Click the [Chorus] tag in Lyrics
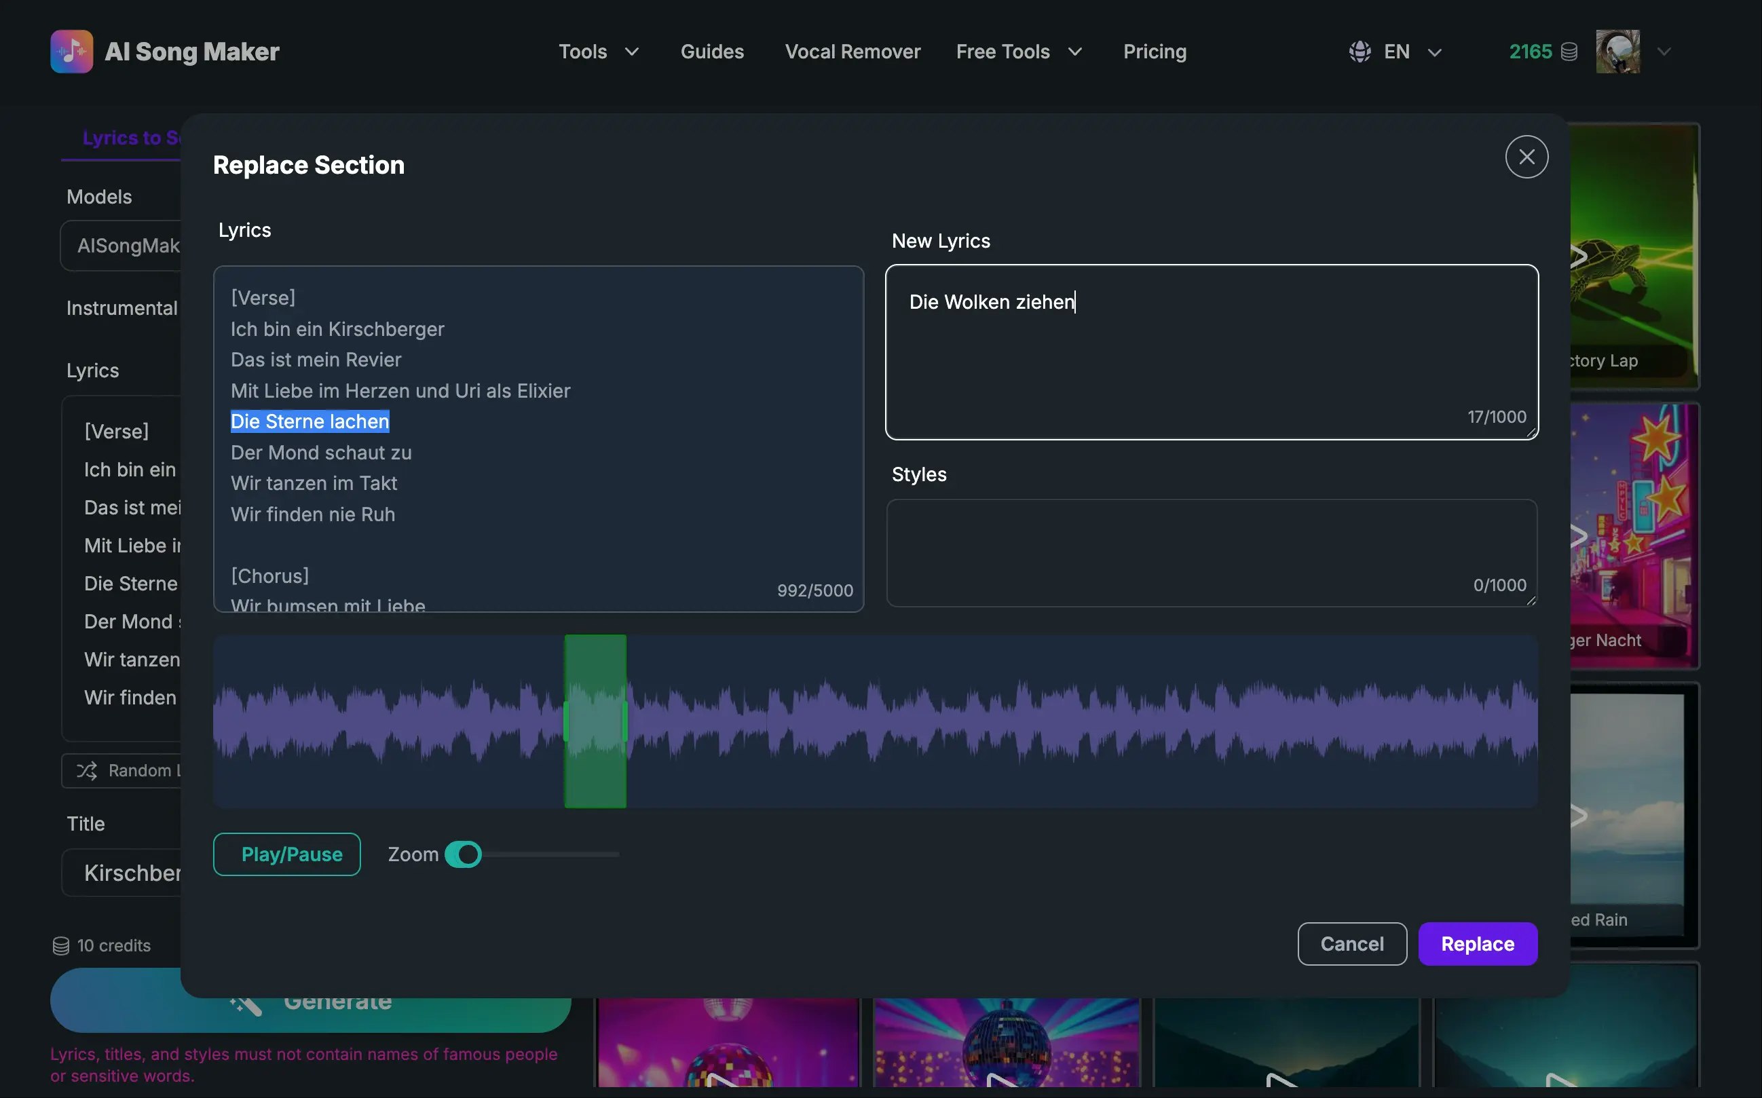 click(270, 576)
